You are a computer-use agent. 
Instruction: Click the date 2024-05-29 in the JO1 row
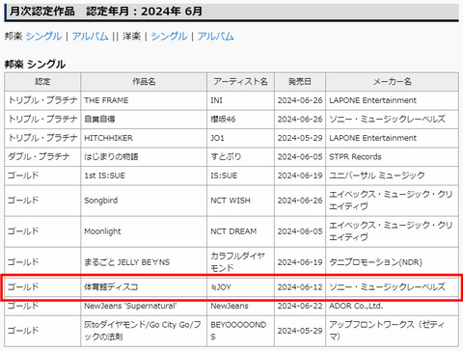pyautogui.click(x=300, y=138)
